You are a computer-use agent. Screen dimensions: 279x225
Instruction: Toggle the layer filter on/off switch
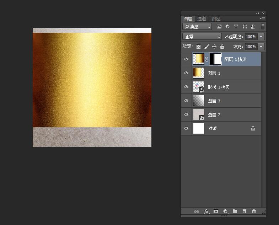263,27
